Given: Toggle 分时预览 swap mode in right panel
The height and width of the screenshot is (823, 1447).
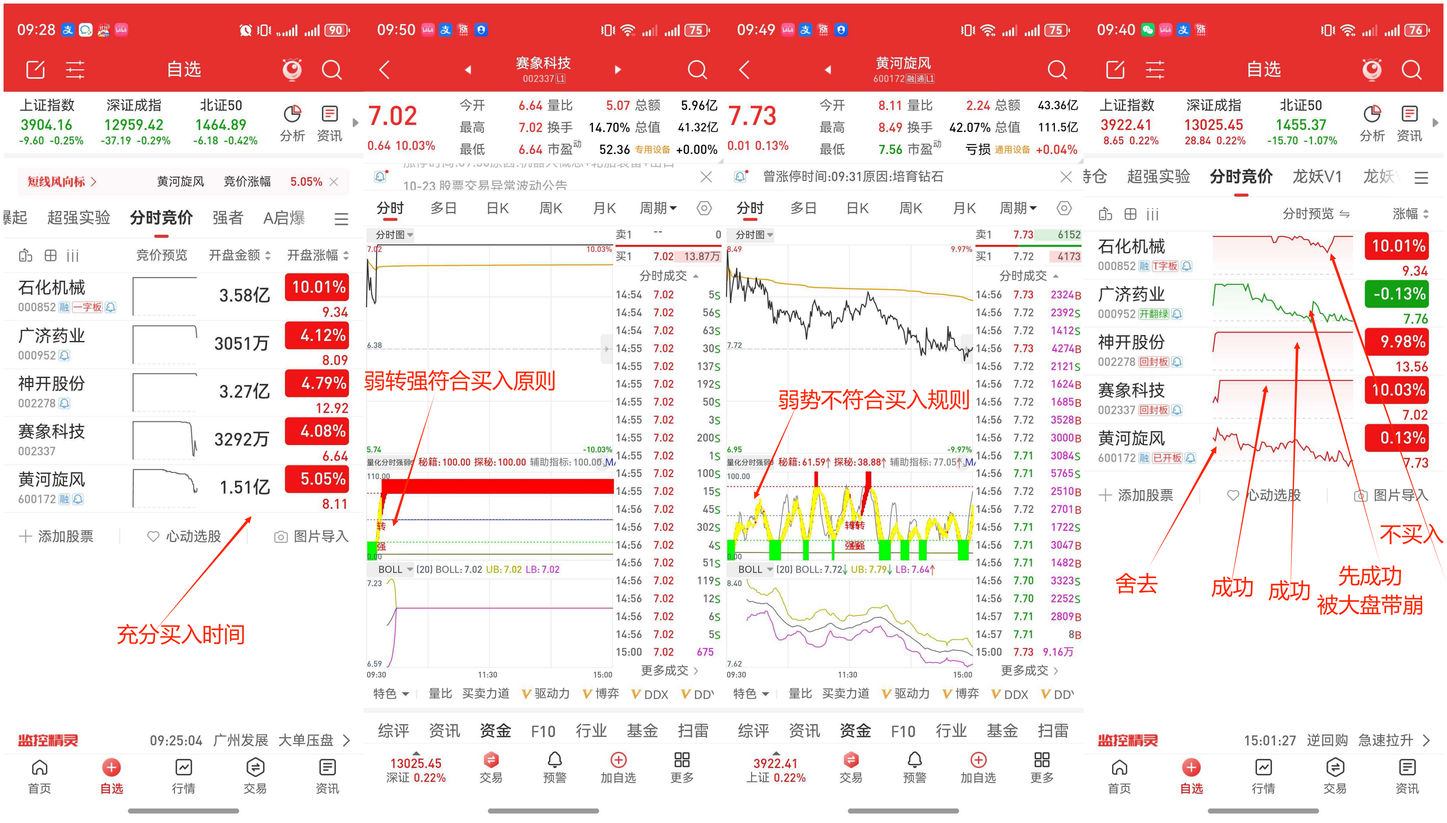Looking at the screenshot, I should [1344, 214].
